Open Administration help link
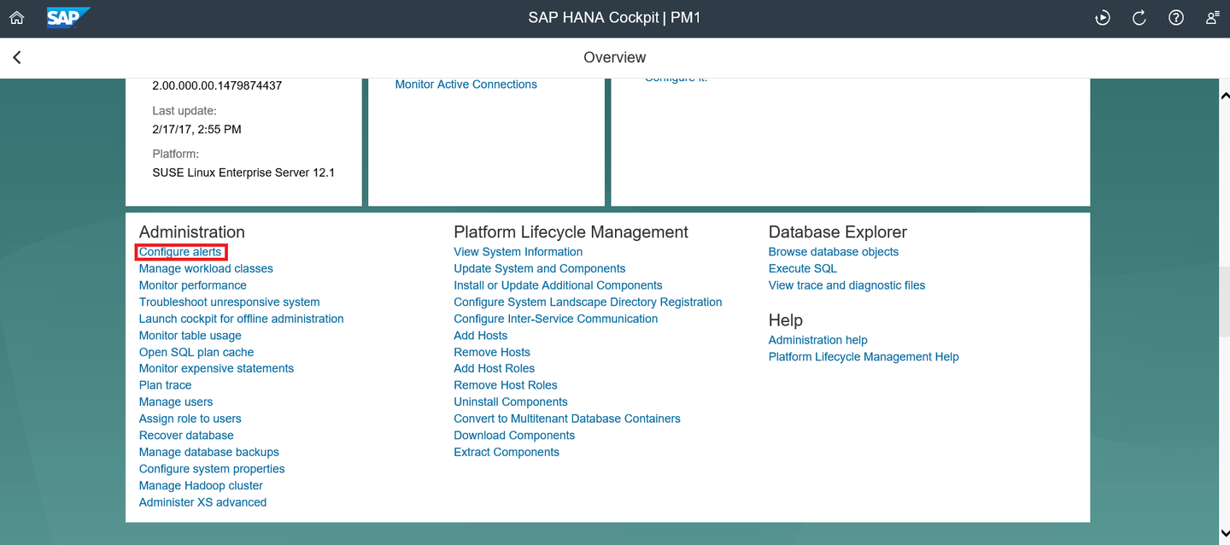Screen dimensions: 1230x545 click(x=818, y=340)
